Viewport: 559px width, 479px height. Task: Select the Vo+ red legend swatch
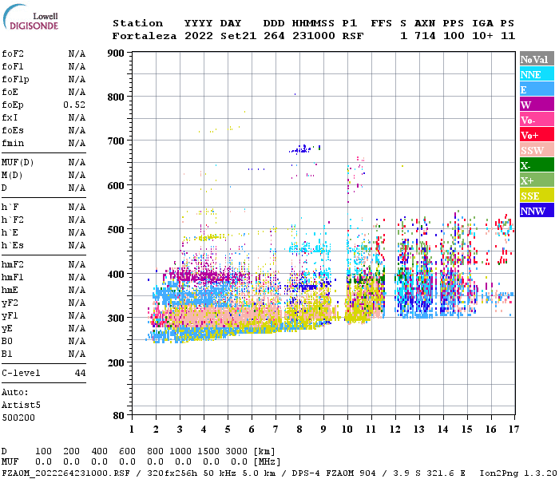click(537, 135)
